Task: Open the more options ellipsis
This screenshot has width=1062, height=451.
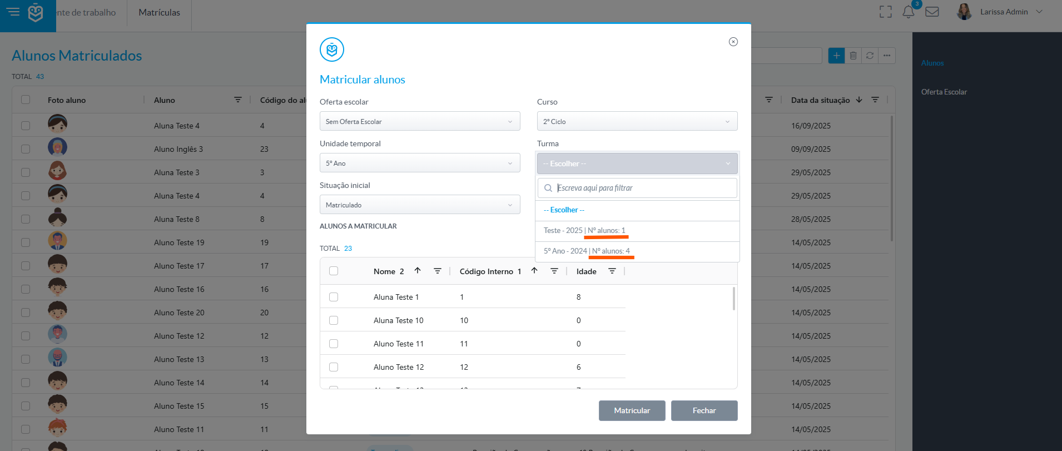Action: tap(887, 56)
